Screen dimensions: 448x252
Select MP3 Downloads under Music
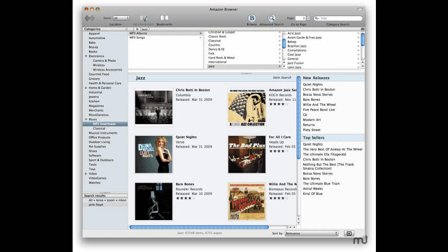tap(105, 124)
